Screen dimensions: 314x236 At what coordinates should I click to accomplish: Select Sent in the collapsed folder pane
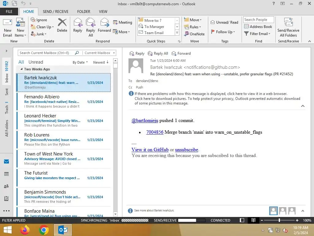[6, 92]
